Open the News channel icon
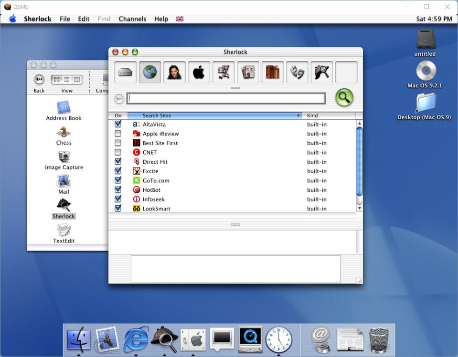Screen dimensions: 458x357 [248, 73]
